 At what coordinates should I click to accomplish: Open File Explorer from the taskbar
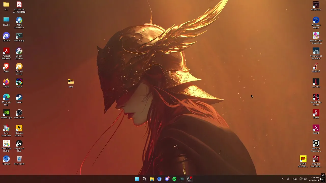(x=152, y=179)
